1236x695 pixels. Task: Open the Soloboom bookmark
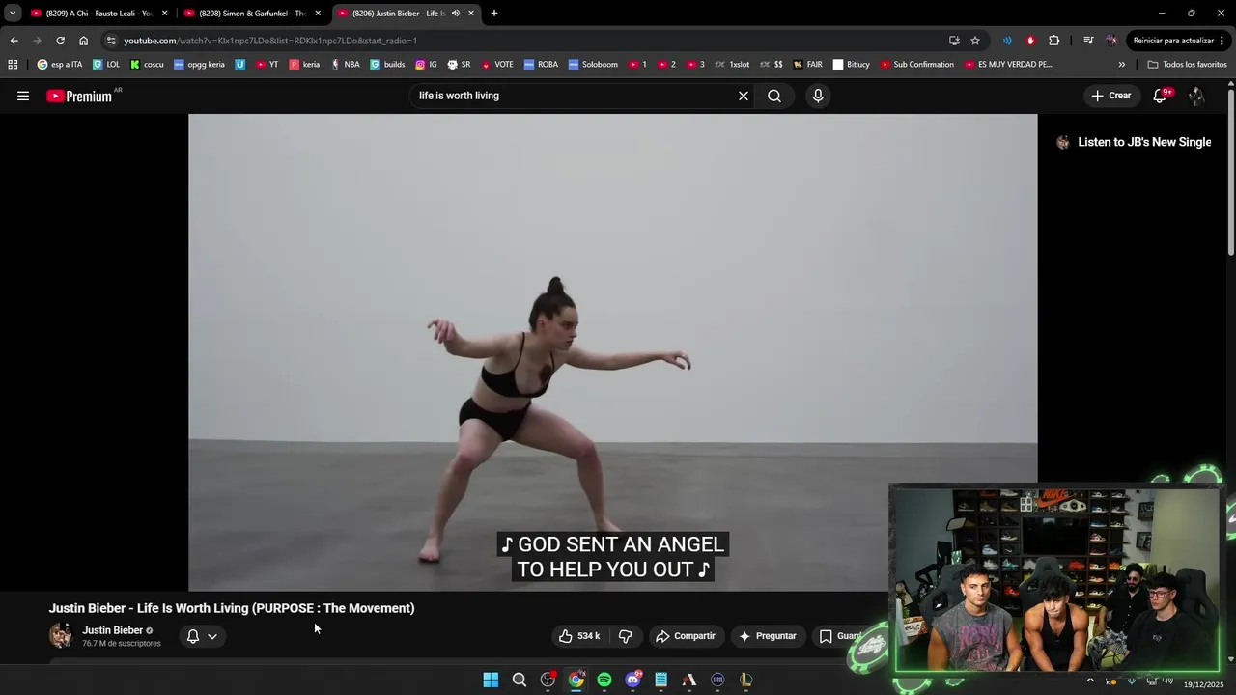pyautogui.click(x=593, y=65)
